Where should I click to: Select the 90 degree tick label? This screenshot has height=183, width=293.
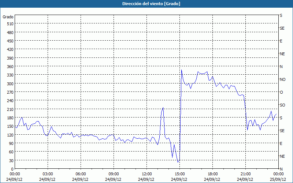[x=11, y=143]
